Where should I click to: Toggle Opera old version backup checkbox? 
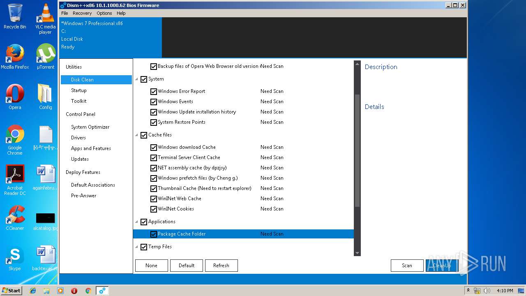[154, 67]
